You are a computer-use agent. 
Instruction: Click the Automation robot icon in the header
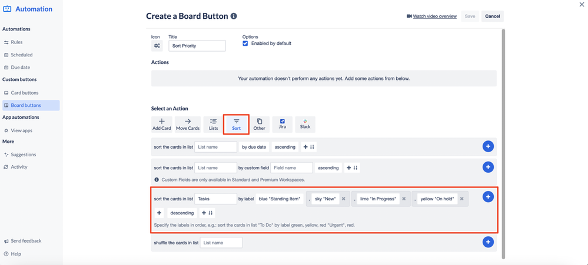(7, 9)
